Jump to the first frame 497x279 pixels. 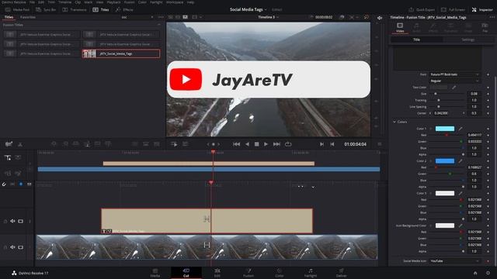[236, 144]
